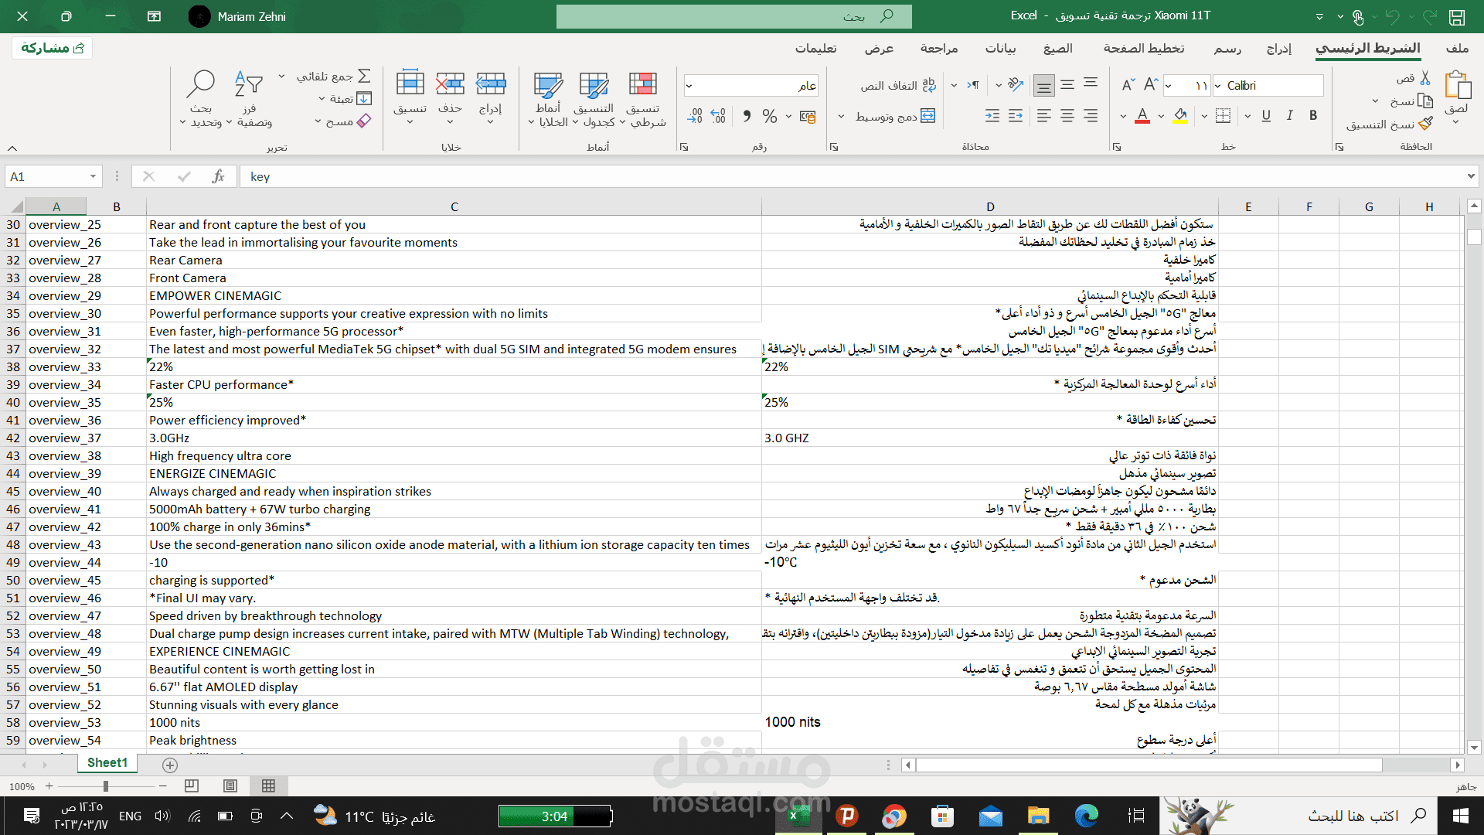Click the Insert cells (إدراج) icon
Screen dimensions: 1484x835
(x=490, y=83)
